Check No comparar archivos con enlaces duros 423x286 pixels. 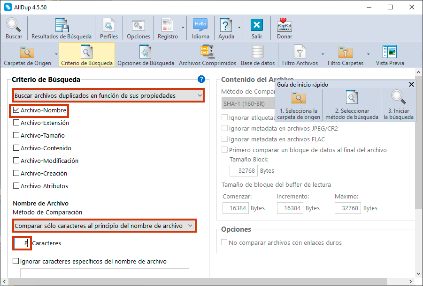tap(224, 242)
